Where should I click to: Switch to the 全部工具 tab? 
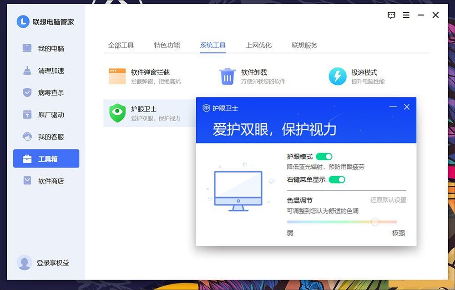[x=121, y=45]
